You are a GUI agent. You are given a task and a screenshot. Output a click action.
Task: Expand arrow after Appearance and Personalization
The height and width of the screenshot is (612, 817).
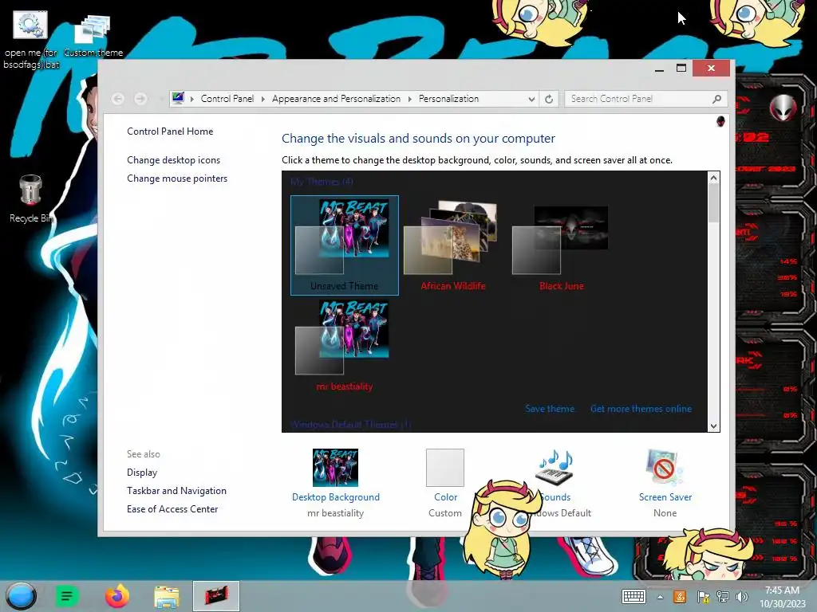409,99
